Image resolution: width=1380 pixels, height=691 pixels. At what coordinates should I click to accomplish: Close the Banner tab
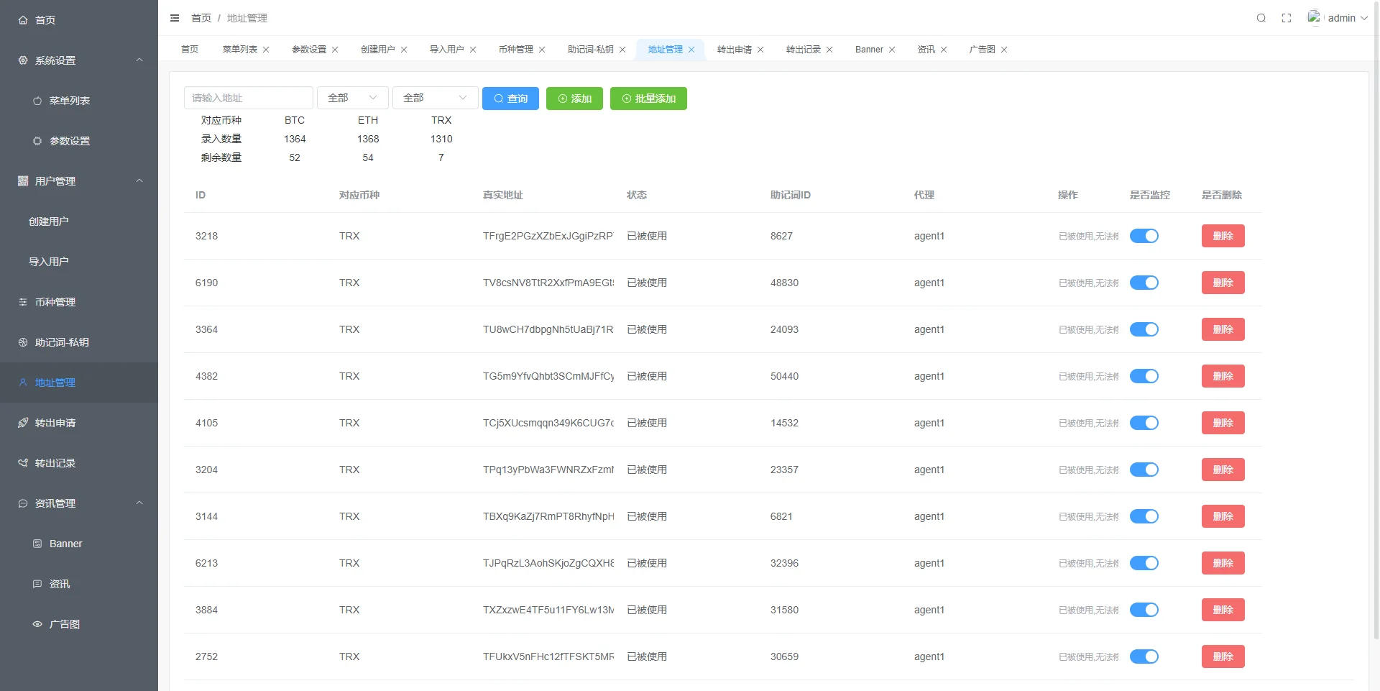(x=892, y=50)
